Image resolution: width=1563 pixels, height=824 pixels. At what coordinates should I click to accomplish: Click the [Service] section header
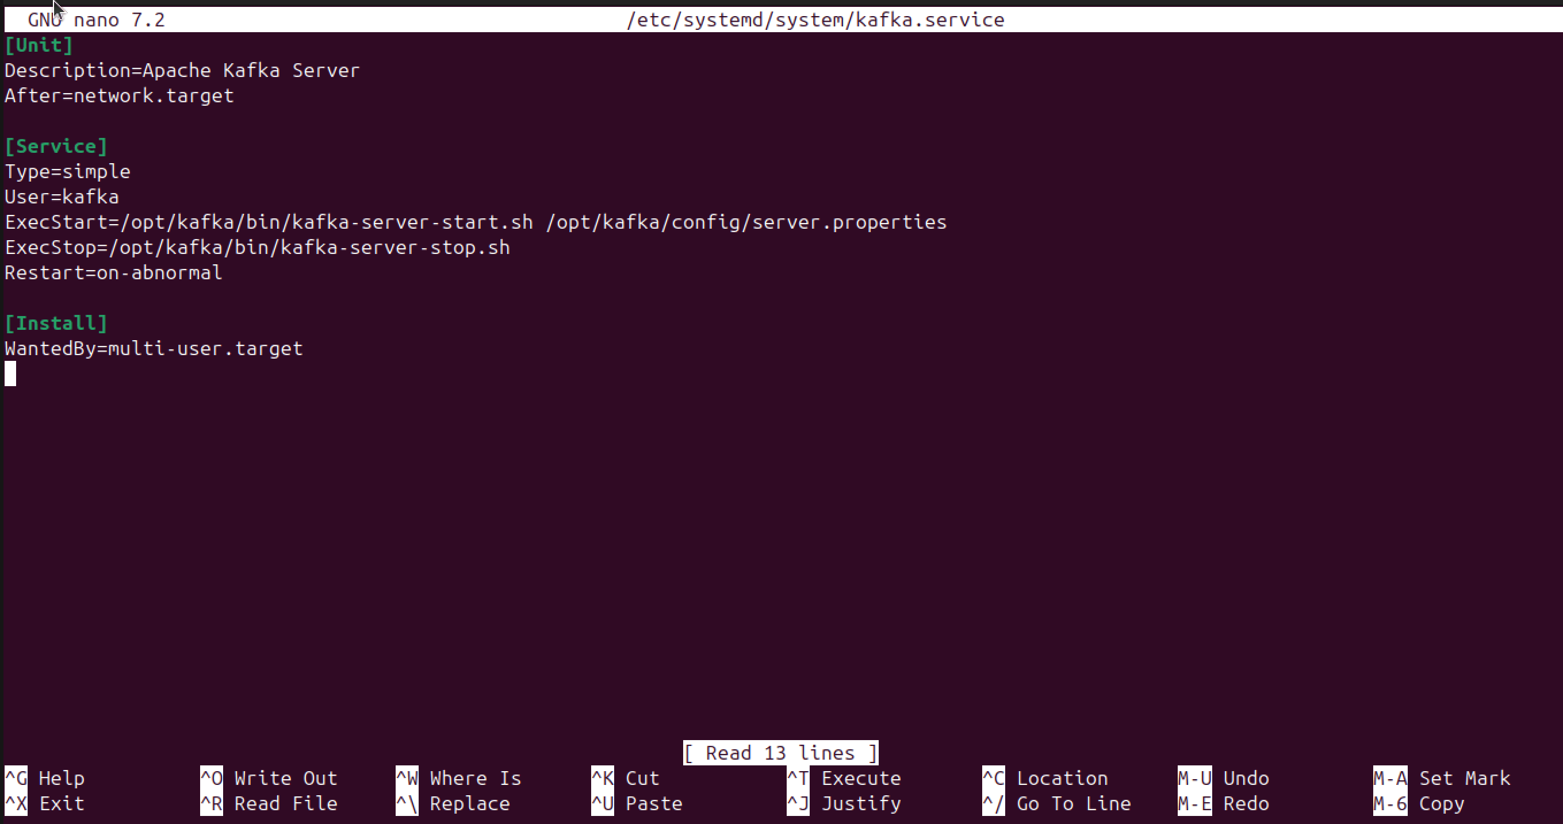pyautogui.click(x=56, y=146)
